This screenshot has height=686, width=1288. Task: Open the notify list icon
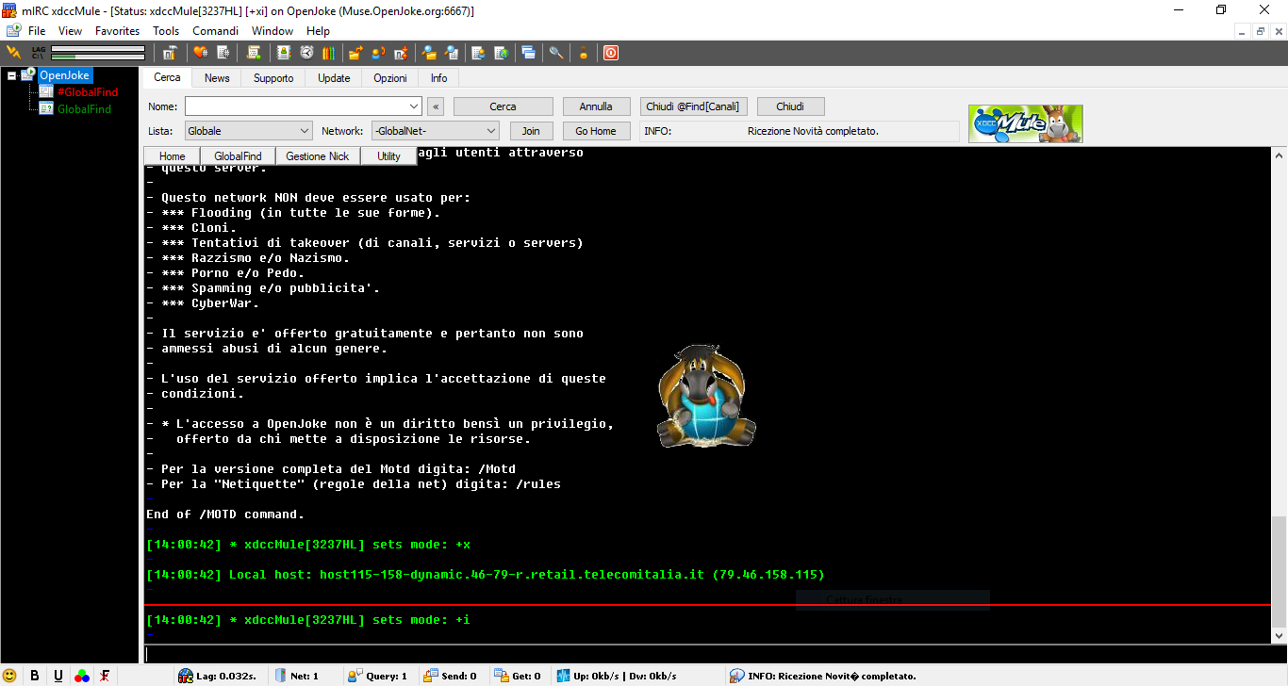tap(479, 53)
